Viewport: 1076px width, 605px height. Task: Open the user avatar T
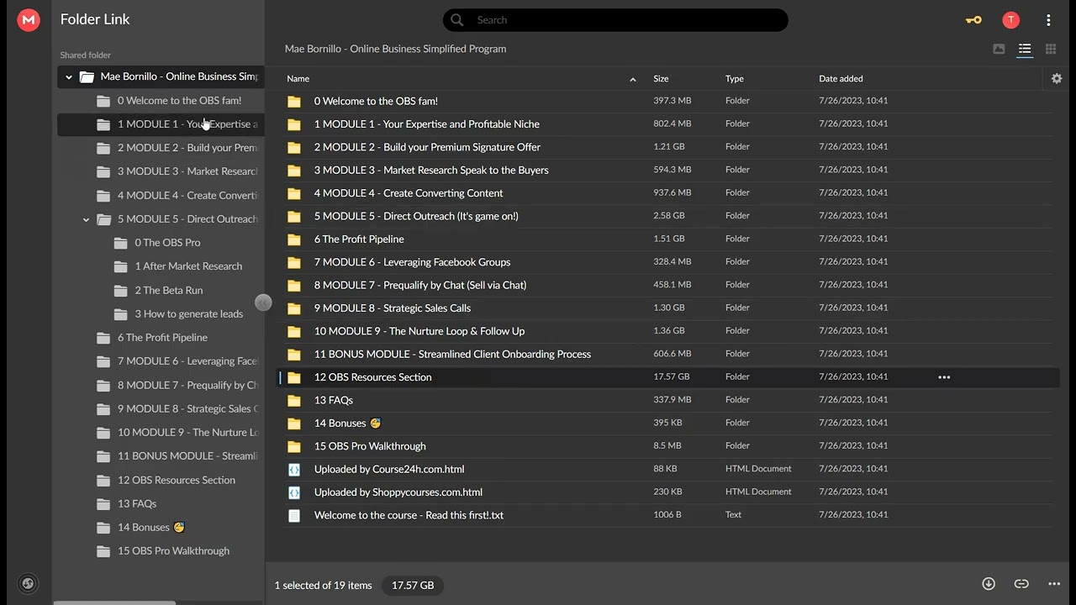(1010, 20)
